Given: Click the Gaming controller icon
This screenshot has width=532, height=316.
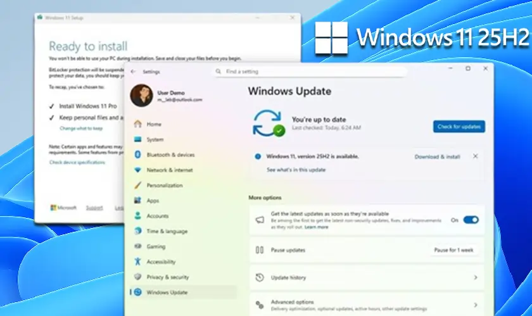Looking at the screenshot, I should point(137,246).
